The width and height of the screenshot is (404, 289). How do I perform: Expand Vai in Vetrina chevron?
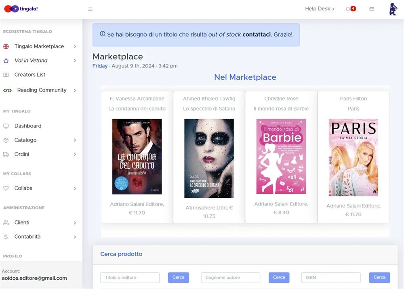click(75, 61)
